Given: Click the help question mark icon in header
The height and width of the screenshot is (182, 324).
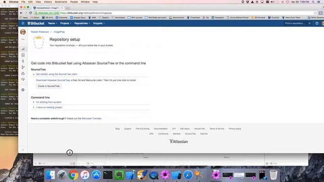Looking at the screenshot, I should click(317, 23).
